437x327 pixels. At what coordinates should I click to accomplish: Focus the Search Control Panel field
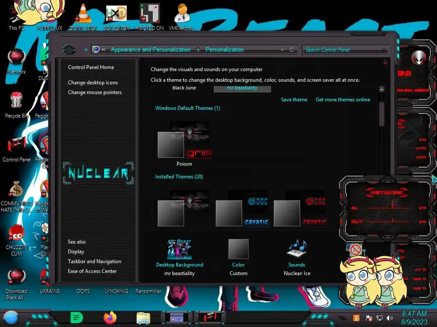(x=345, y=50)
